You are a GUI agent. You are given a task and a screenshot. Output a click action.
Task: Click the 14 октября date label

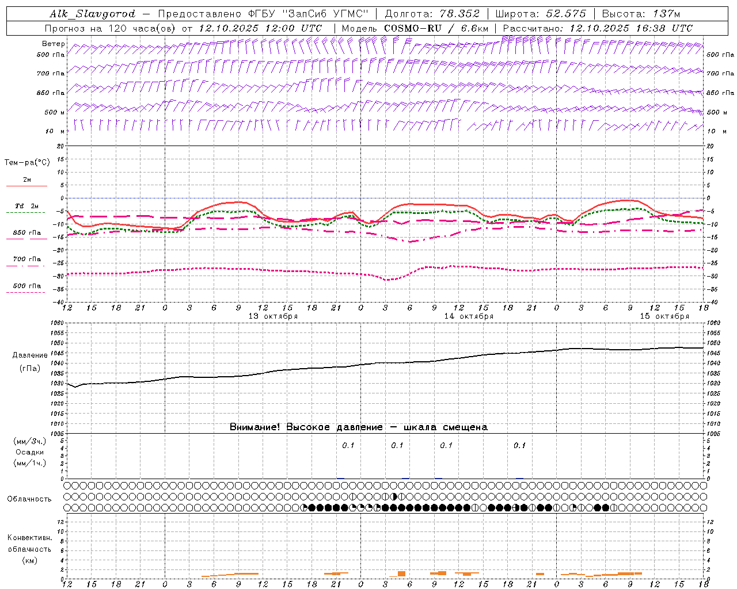[x=469, y=316]
